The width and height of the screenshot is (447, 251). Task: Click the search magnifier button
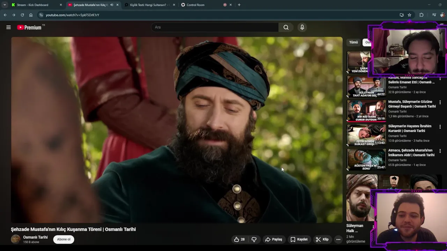click(x=286, y=27)
